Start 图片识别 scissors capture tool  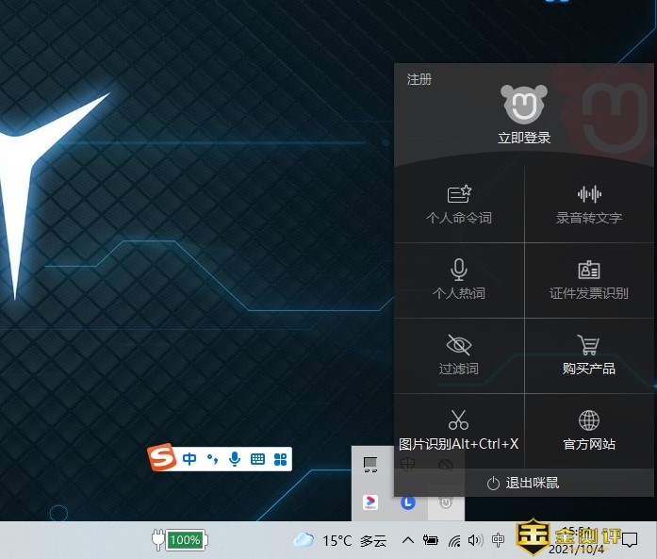(459, 431)
